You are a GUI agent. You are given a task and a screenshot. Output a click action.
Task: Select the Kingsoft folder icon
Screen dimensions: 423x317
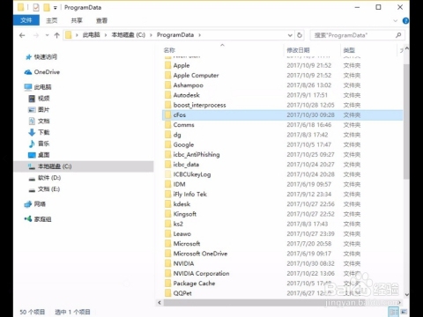click(168, 214)
